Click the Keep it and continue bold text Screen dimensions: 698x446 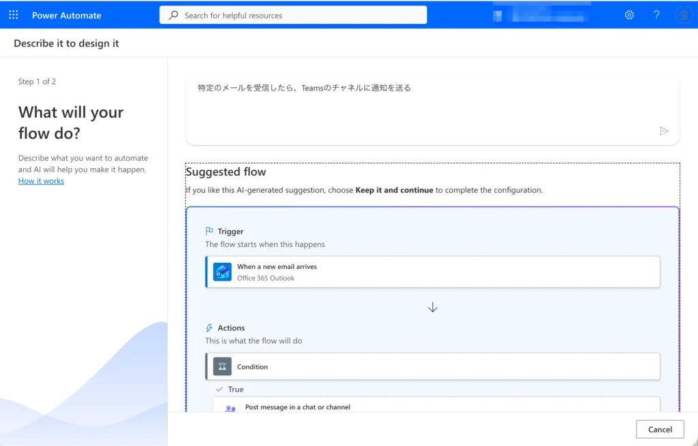(394, 190)
